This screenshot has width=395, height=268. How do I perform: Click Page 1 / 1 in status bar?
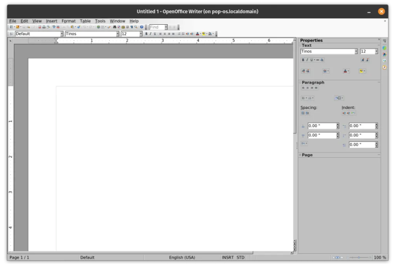pyautogui.click(x=19, y=257)
